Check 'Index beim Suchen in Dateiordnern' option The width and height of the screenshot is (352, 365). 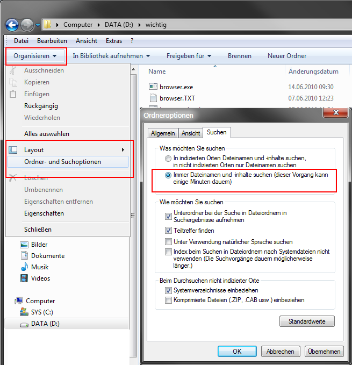click(168, 252)
